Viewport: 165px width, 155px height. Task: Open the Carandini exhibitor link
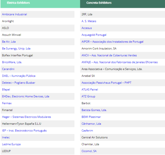tap(8, 69)
